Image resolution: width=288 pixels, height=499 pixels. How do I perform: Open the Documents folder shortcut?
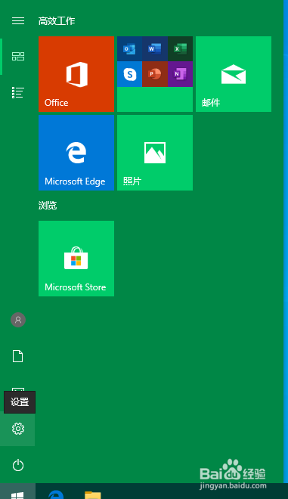pos(18,356)
